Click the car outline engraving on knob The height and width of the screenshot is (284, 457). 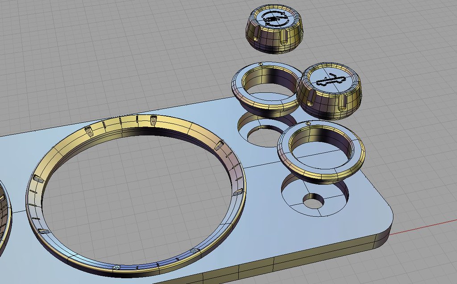click(x=330, y=80)
